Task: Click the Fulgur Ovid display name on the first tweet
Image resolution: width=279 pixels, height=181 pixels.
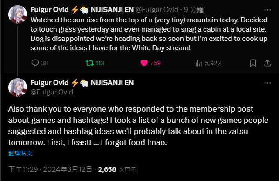Action: pos(50,10)
